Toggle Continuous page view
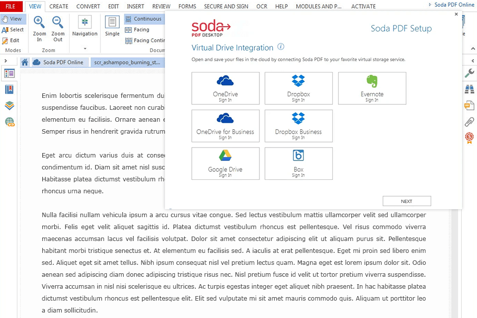This screenshot has height=318, width=477. tap(144, 19)
